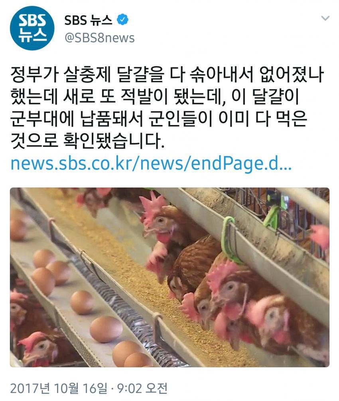View the chicken farm photo
This screenshot has height=401, width=339.
169,278
